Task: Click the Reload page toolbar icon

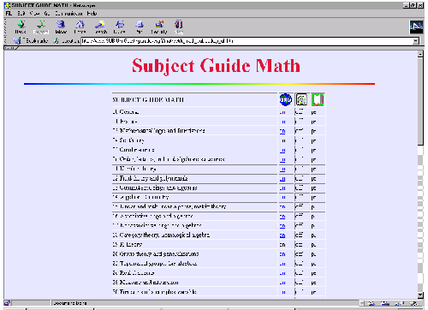Action: pyautogui.click(x=61, y=27)
